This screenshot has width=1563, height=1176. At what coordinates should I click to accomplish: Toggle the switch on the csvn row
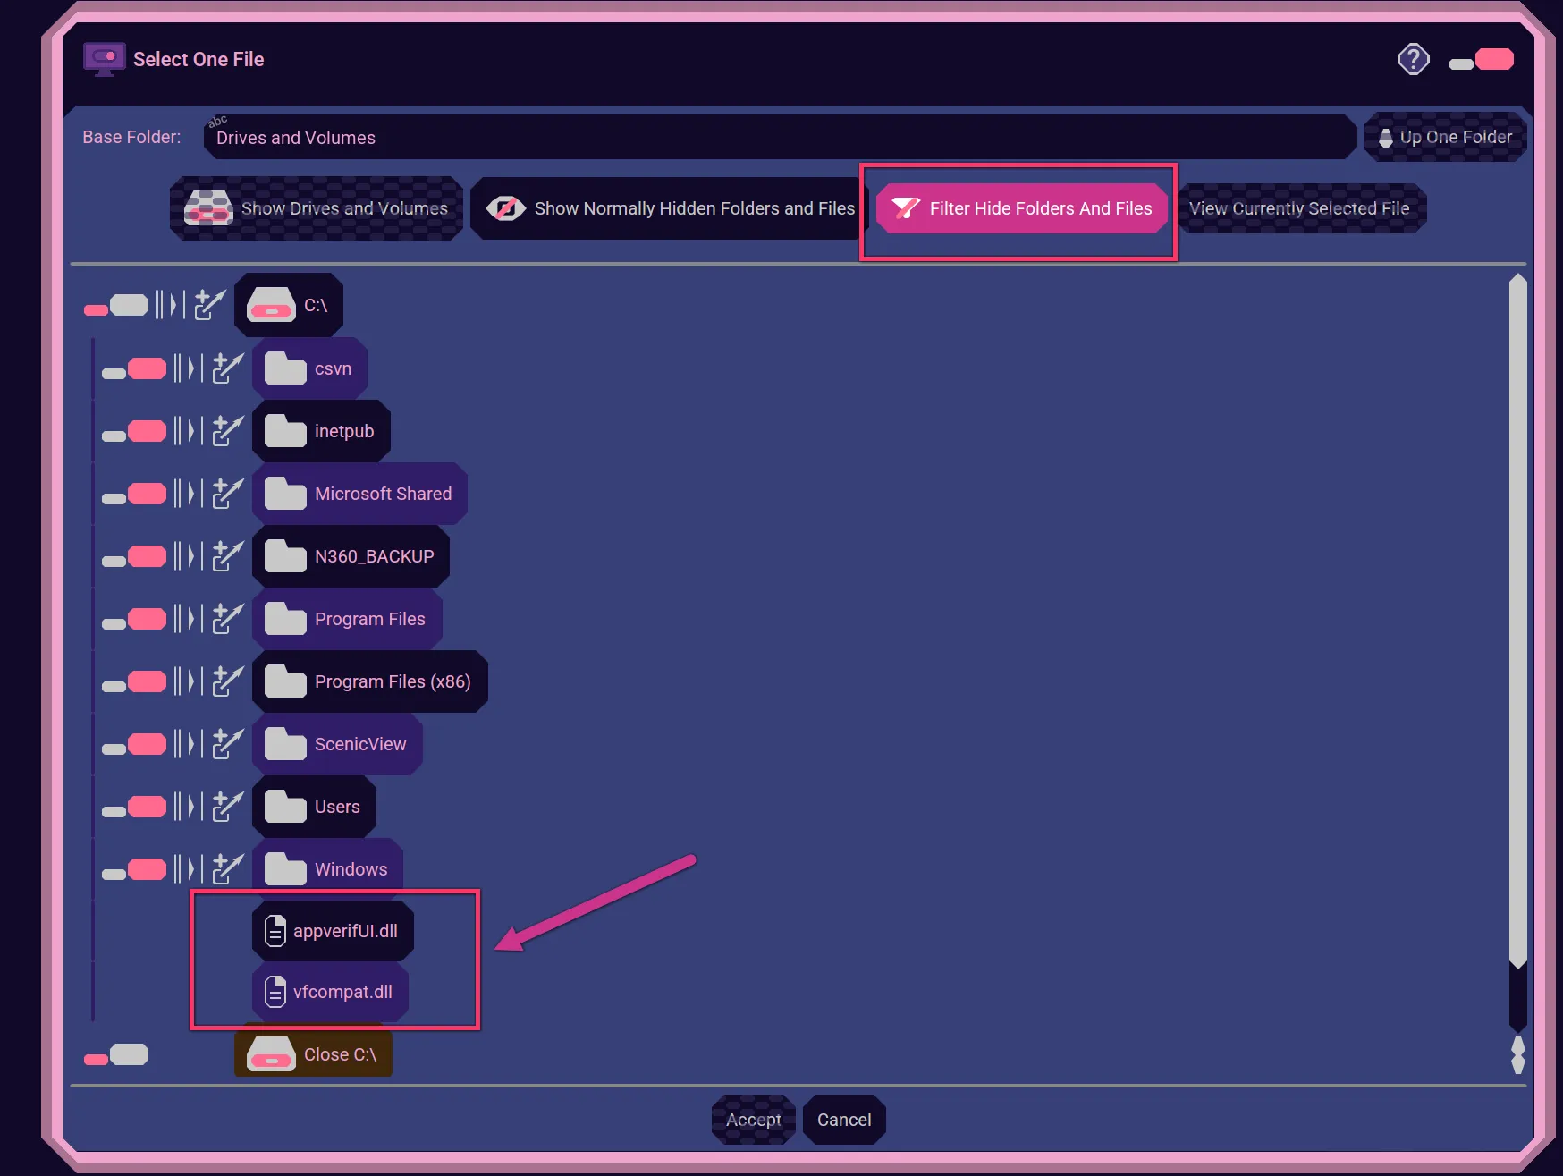[134, 368]
